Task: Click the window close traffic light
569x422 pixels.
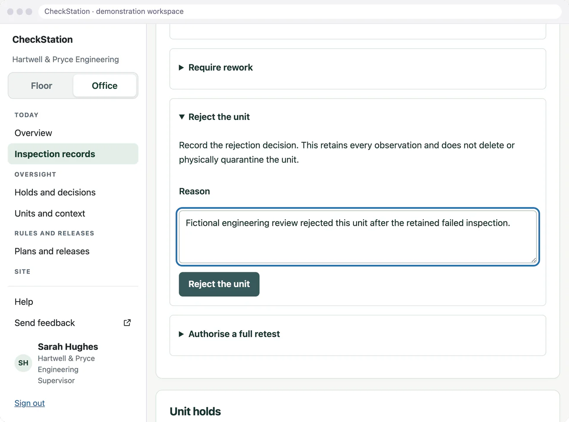Action: (10, 12)
